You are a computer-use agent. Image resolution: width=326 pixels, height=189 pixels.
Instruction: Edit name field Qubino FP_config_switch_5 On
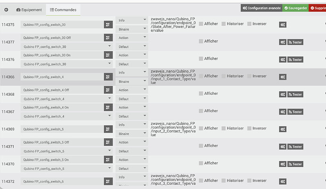tap(62, 160)
